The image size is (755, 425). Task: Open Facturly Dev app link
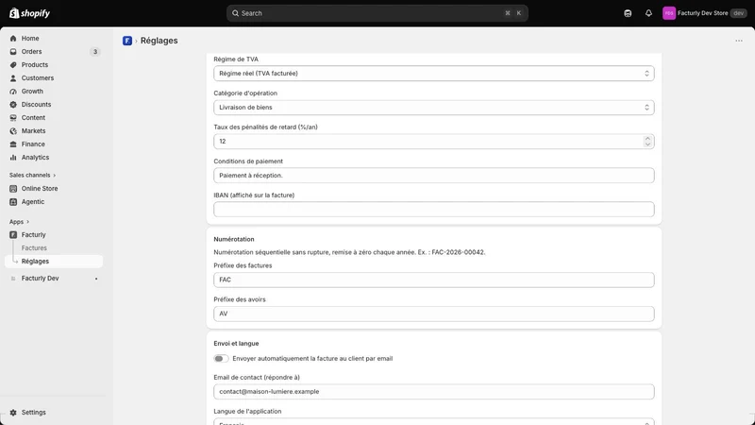(x=40, y=278)
